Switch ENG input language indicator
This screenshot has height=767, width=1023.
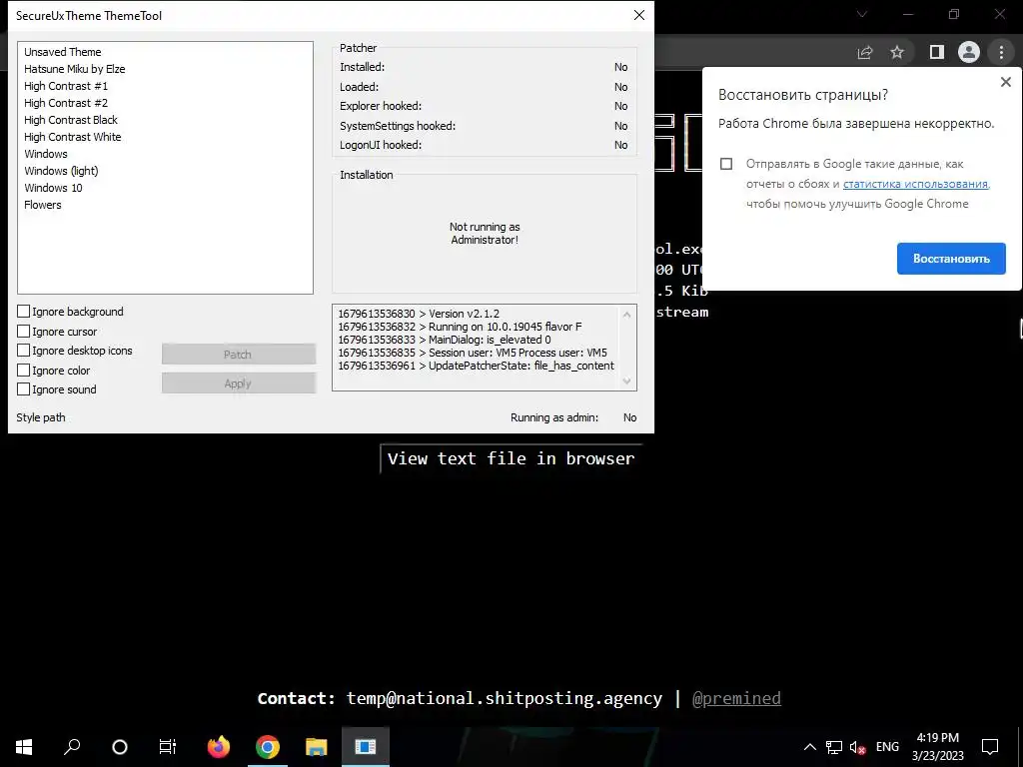(887, 747)
